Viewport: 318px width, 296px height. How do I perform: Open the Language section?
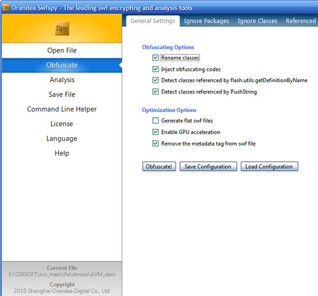(x=62, y=139)
